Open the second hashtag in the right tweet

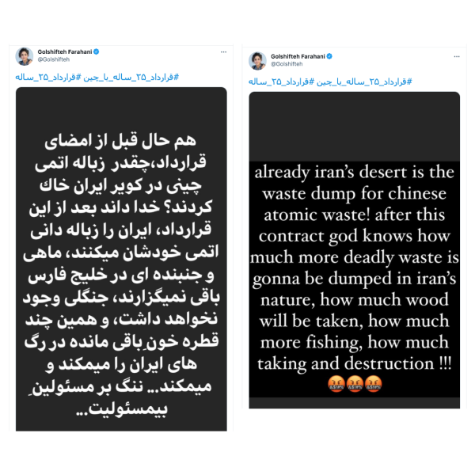click(282, 82)
